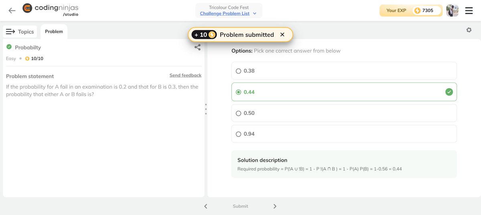Click the +10 reward badge

point(204,35)
